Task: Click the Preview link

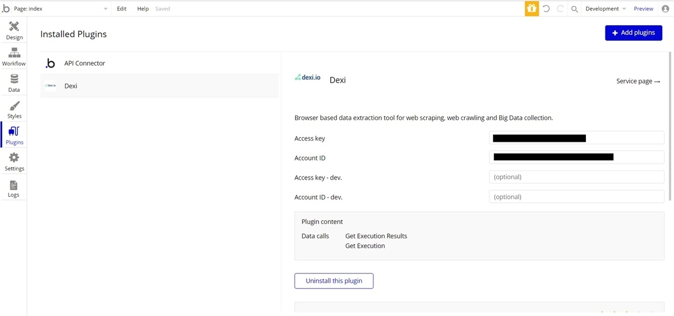Action: 644,9
